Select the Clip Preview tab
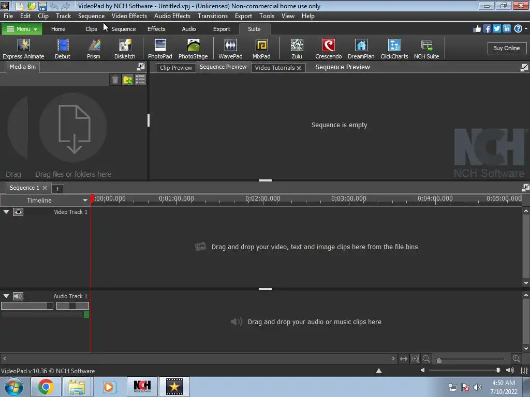 (176, 68)
